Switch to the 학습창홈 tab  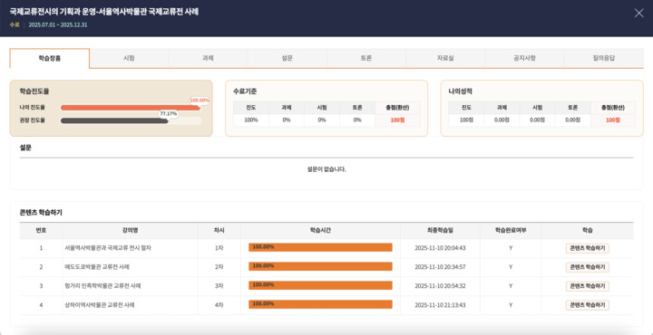[x=50, y=59]
